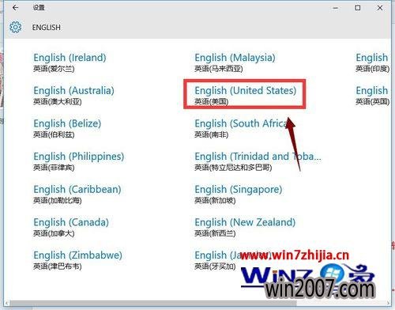
Task: Go back using the arrow icon
Action: click(15, 8)
